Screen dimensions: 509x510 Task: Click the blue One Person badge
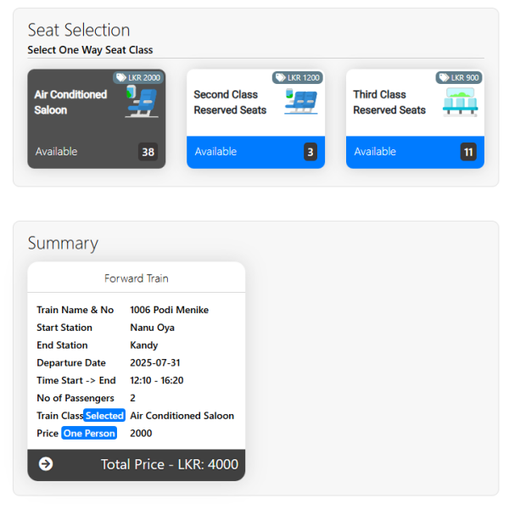[89, 434]
